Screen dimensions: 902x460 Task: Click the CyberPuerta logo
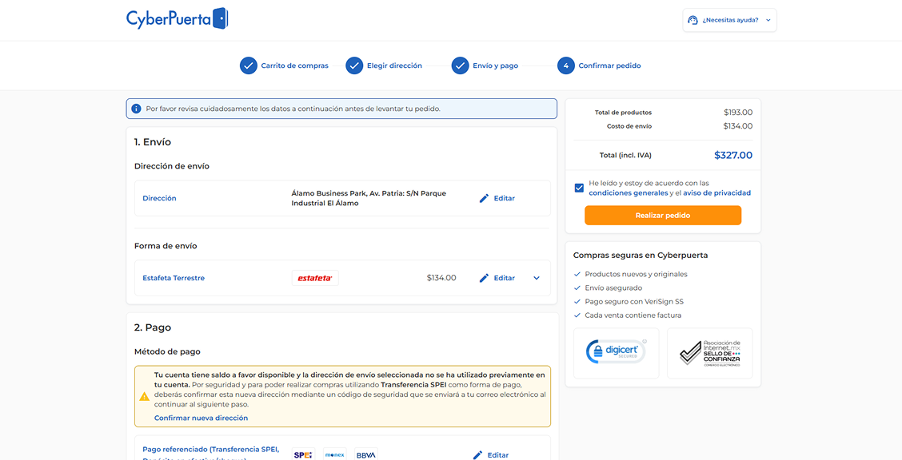(177, 17)
